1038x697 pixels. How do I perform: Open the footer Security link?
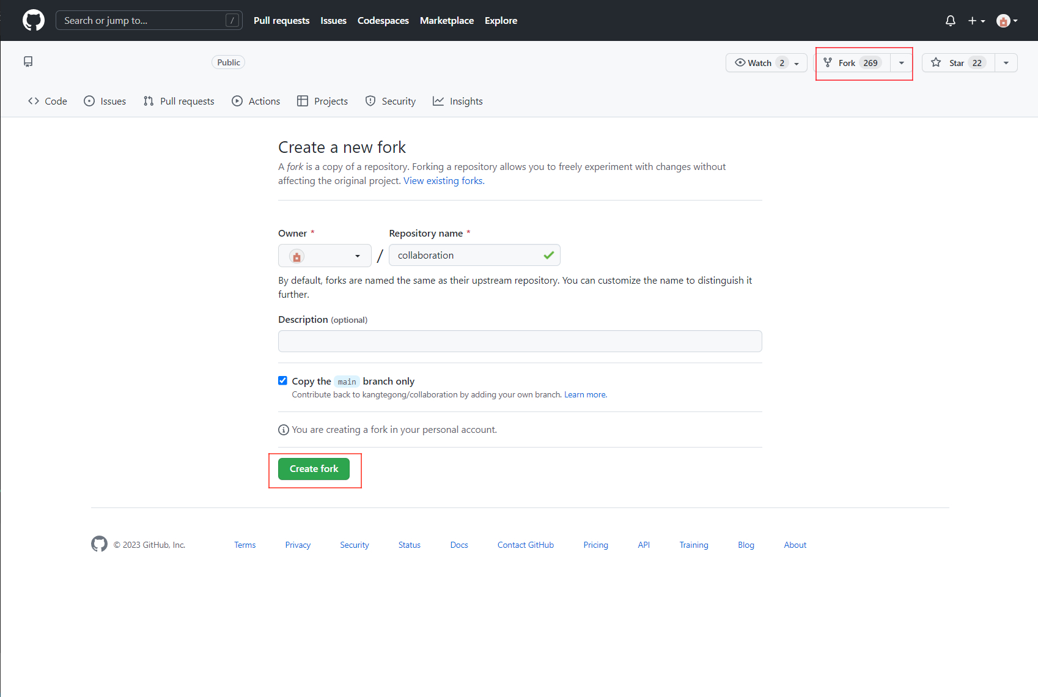pos(355,545)
